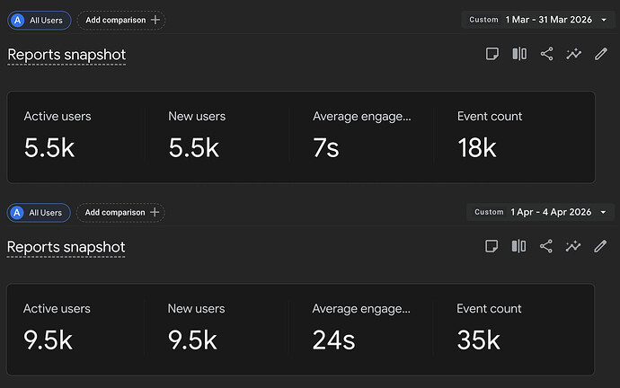
Task: Click the pencil edit icon in the March report
Action: [x=600, y=54]
